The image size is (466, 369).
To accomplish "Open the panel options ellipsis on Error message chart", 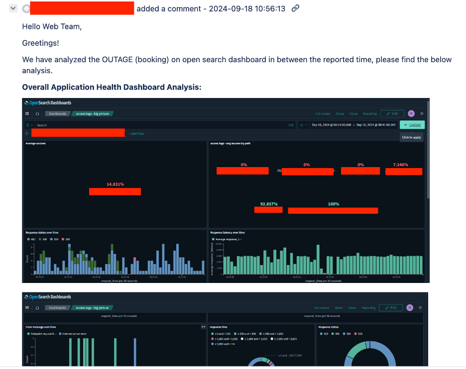I will point(203,327).
